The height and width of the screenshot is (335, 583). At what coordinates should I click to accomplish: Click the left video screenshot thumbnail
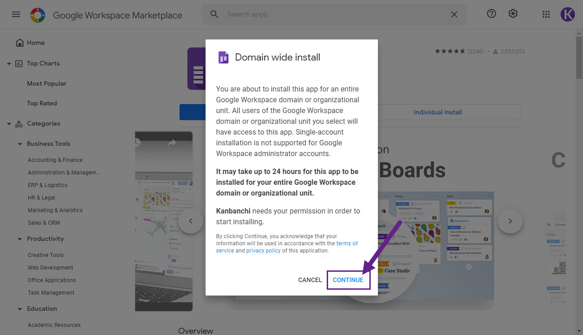pos(164,221)
